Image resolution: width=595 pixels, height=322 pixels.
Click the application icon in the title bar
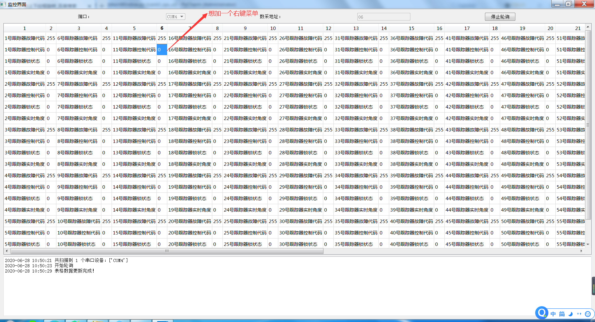tap(3, 4)
